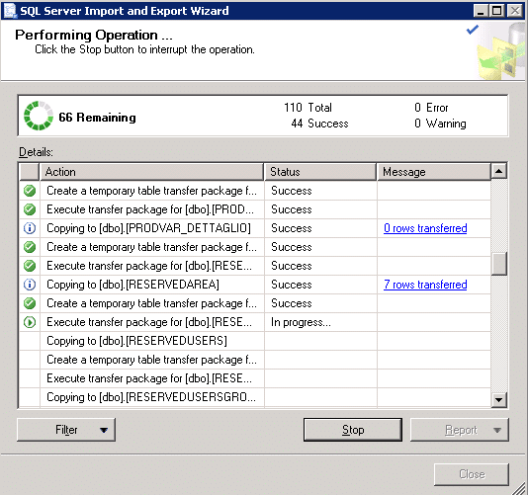Expand the Report dropdown arrow

click(497, 430)
